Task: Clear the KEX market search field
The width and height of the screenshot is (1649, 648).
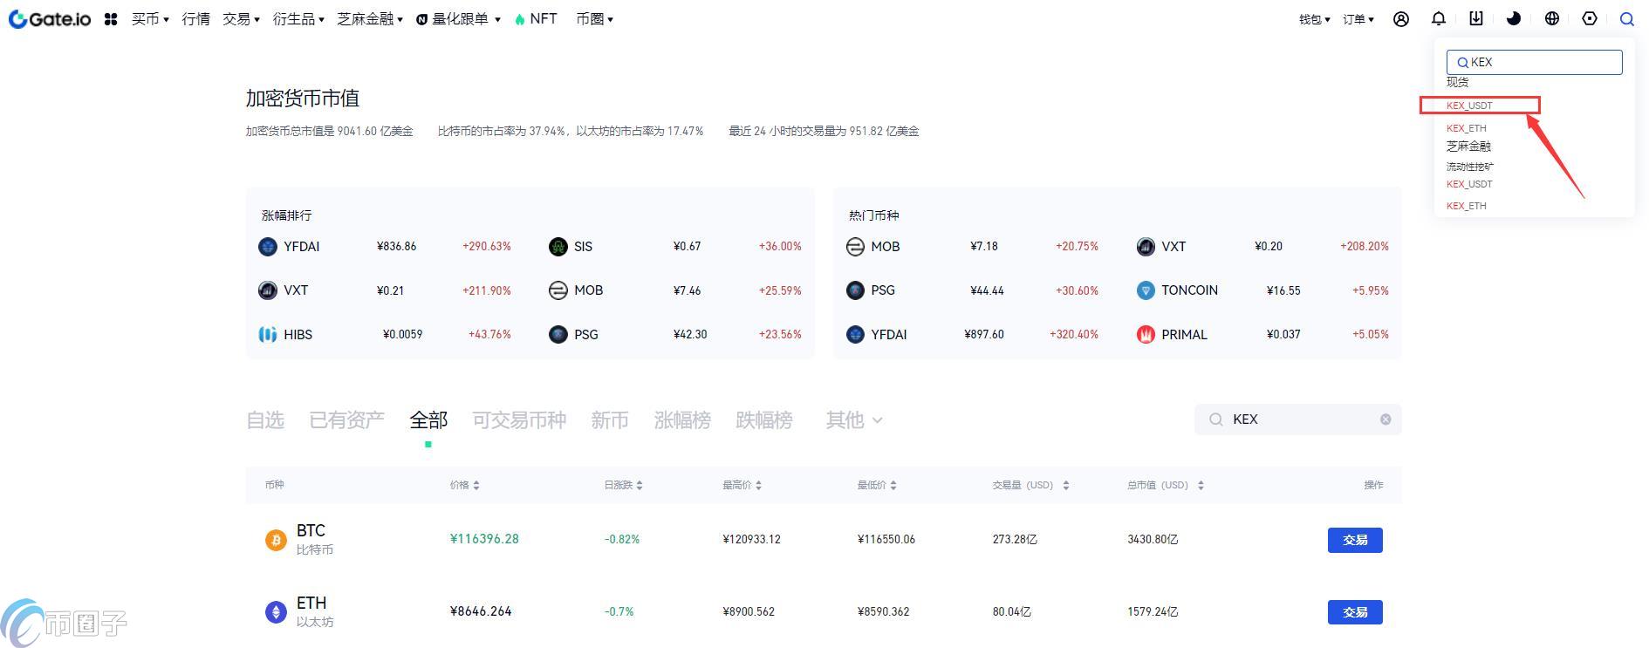Action: click(x=1386, y=419)
